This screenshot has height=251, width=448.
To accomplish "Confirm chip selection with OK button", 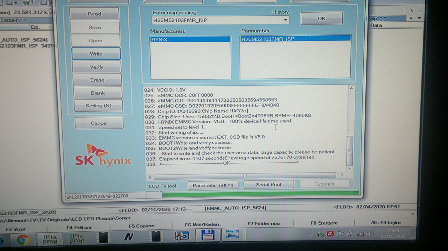I will point(321,19).
